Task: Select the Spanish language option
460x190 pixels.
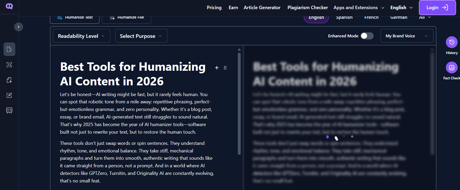Action: point(344,17)
